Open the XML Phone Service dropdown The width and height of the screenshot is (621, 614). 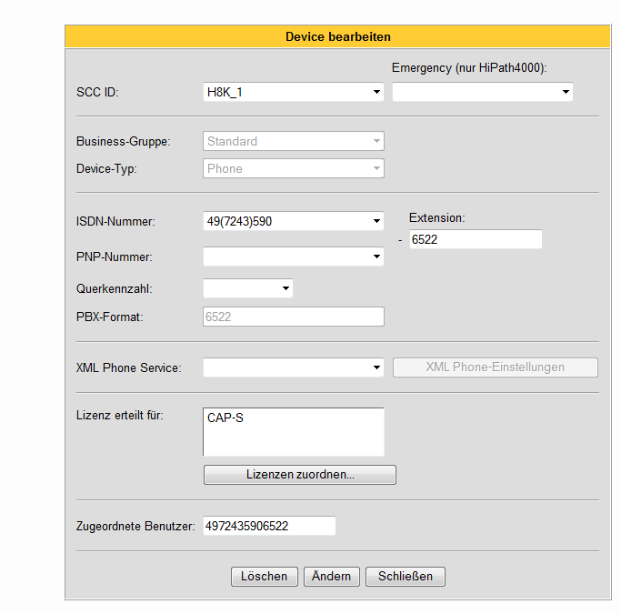pos(294,367)
